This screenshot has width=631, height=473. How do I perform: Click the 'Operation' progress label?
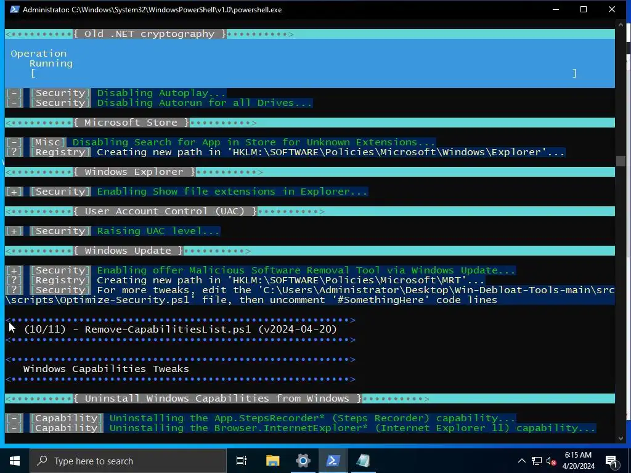pyautogui.click(x=39, y=54)
